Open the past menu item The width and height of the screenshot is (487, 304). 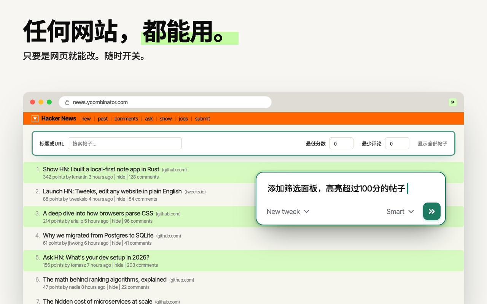click(103, 119)
